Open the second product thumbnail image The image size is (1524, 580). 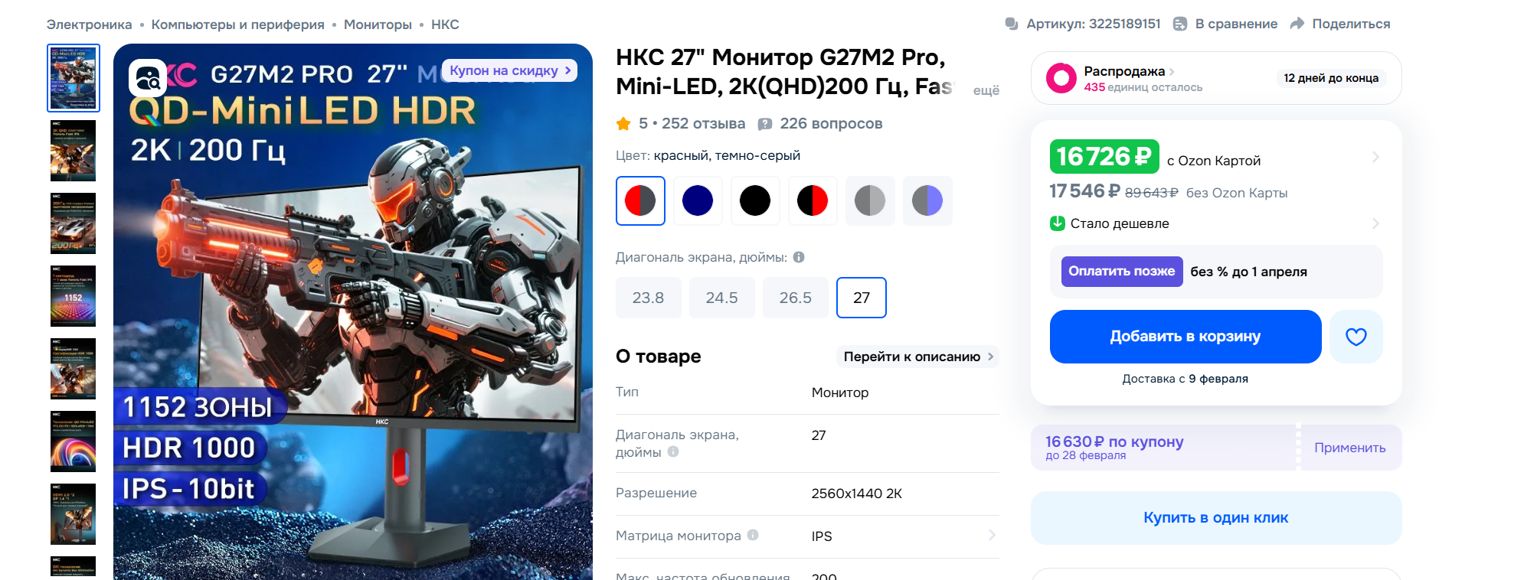point(74,151)
